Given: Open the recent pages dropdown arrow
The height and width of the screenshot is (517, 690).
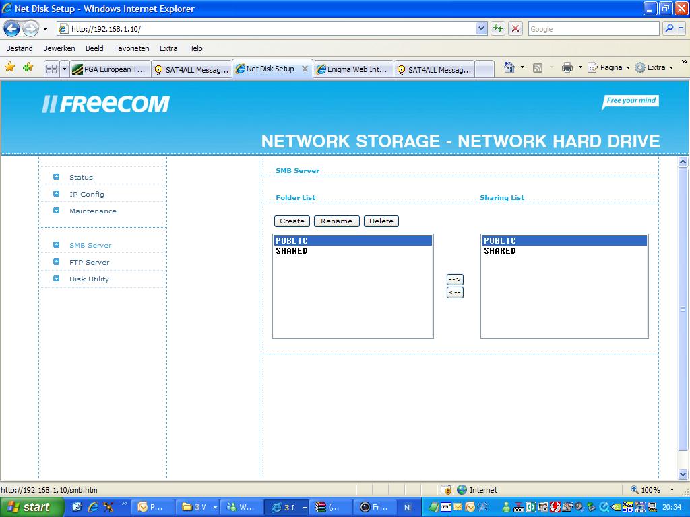Looking at the screenshot, I should 45,29.
